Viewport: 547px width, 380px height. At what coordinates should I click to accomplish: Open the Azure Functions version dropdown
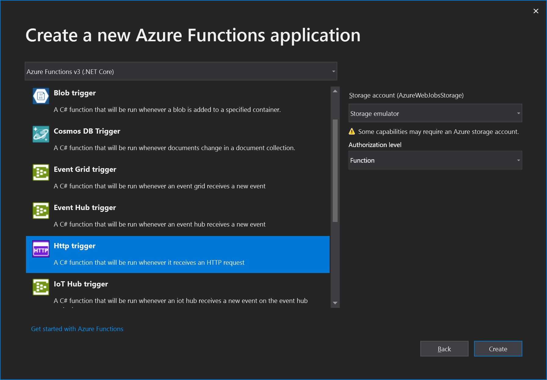tap(181, 71)
